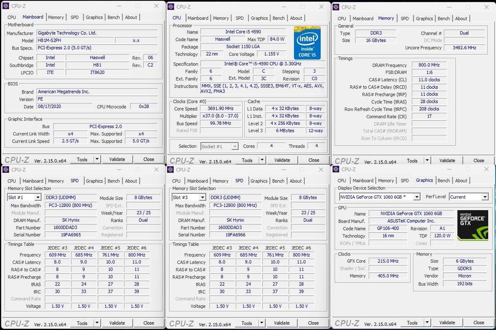Open the Mainboard tab in the Memory window
496x330 pixels.
[x=363, y=18]
